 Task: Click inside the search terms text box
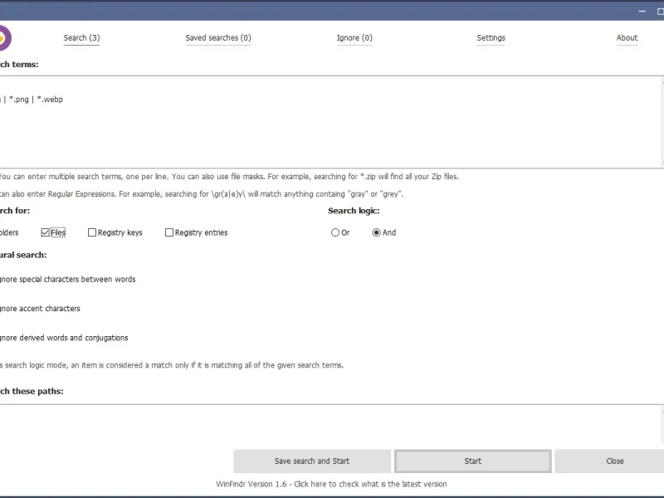(x=330, y=122)
